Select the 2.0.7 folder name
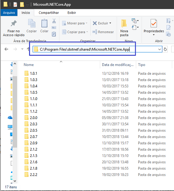174x191 pixels. pos(34,137)
